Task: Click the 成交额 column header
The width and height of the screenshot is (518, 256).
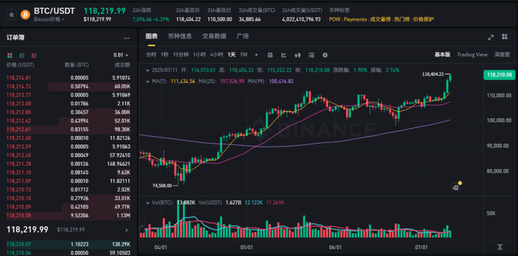Action: tap(123, 65)
